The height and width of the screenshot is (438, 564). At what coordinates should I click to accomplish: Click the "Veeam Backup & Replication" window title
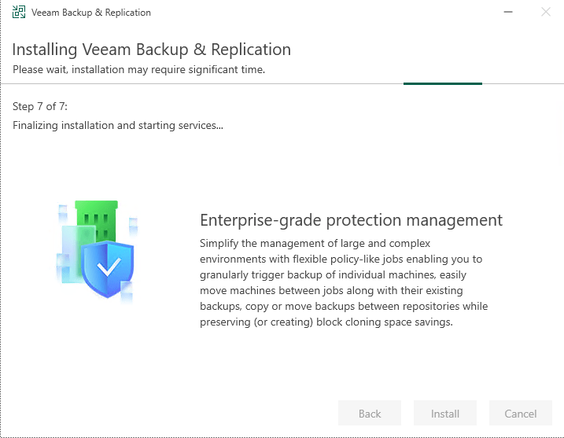(91, 13)
